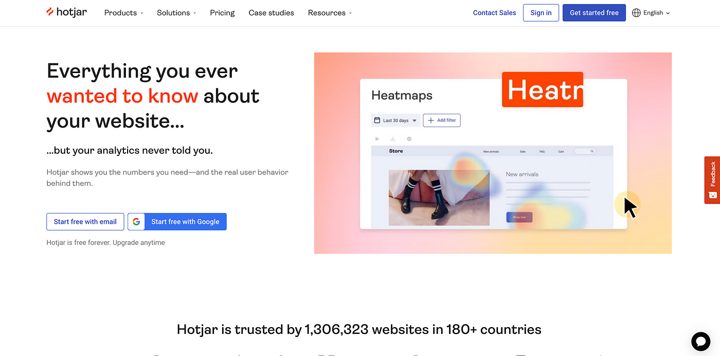The image size is (720, 356).
Task: Click 'Store' title in demo page
Action: point(396,151)
